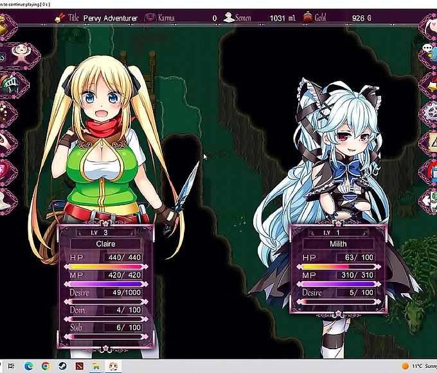Click Milith's Desire value '5/ 100'
This screenshot has height=373, width=437.
pyautogui.click(x=361, y=293)
